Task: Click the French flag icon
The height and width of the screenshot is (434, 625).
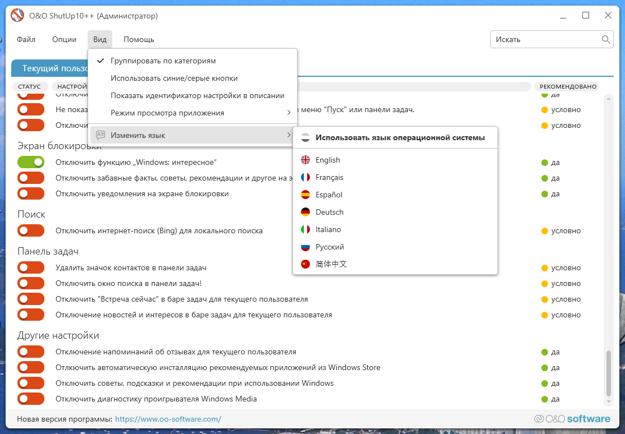Action: 305,177
